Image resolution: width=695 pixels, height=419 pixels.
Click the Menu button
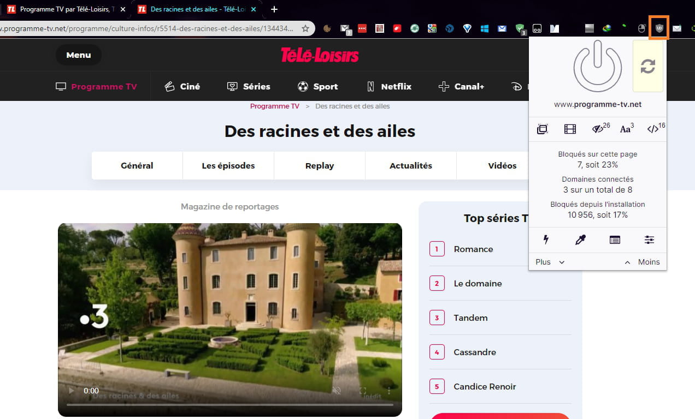pyautogui.click(x=78, y=55)
